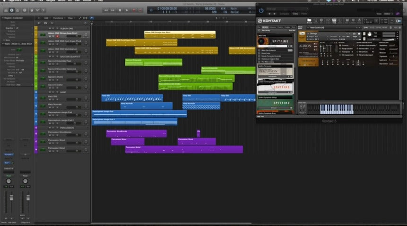Image resolution: width=407 pixels, height=226 pixels.
Task: Open the Kontakt Browse folder icon
Action: coord(309,20)
